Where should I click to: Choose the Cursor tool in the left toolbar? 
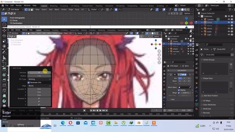pos(4,25)
